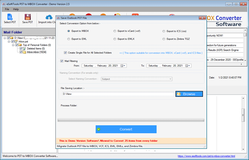Image resolution: width=249 pixels, height=160 pixels.
Task: Click the preview Date 1/2/2021 8:40:07 PM value
Action: (230, 78)
